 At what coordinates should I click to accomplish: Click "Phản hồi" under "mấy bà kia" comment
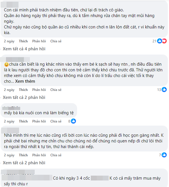pos(39,121)
